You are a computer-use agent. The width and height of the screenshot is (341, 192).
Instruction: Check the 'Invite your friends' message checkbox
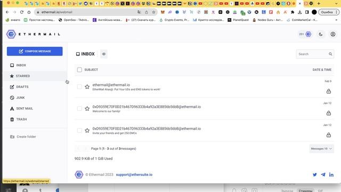point(79,130)
